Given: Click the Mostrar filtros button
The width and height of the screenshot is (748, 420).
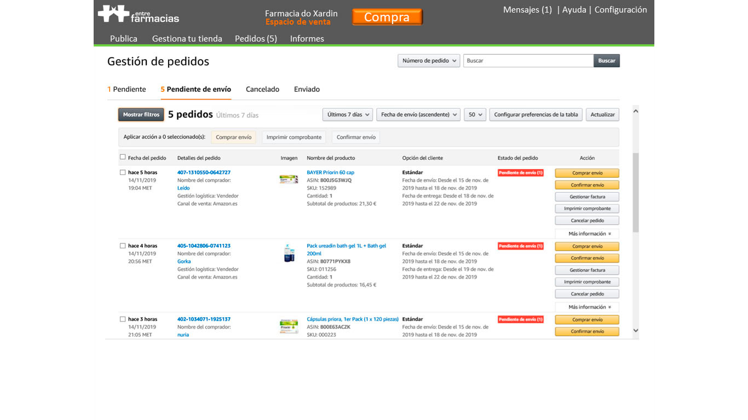Looking at the screenshot, I should coord(141,115).
